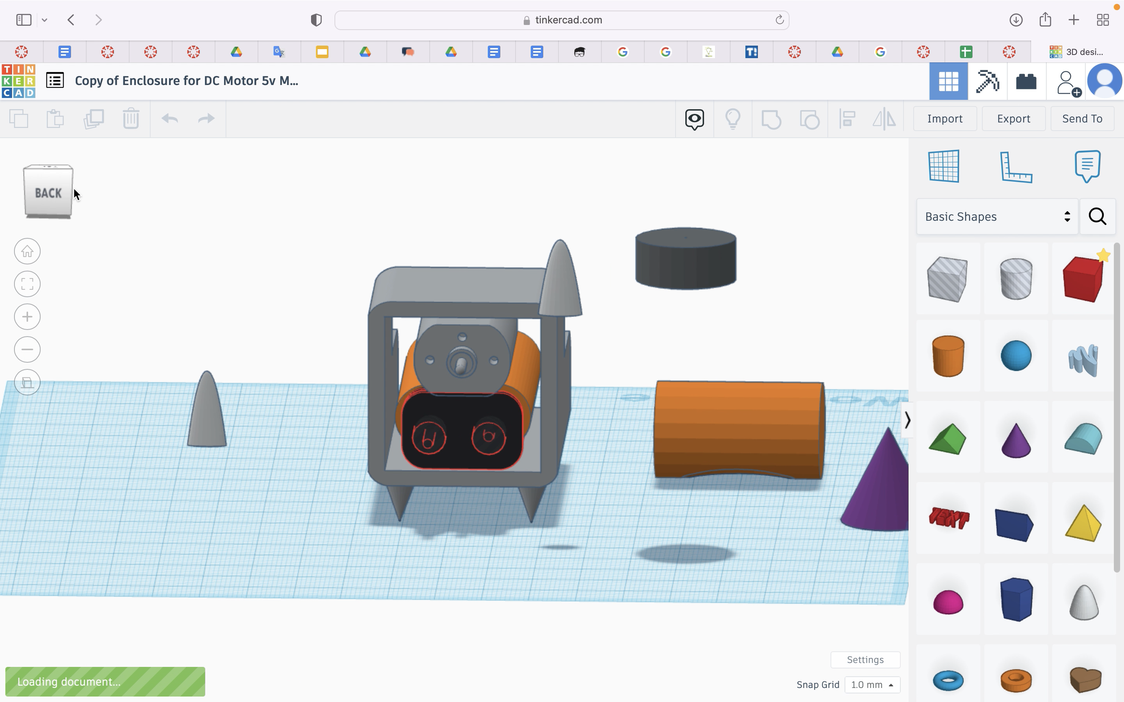Open the Snap Grid 1.0 mm dropdown

point(872,685)
